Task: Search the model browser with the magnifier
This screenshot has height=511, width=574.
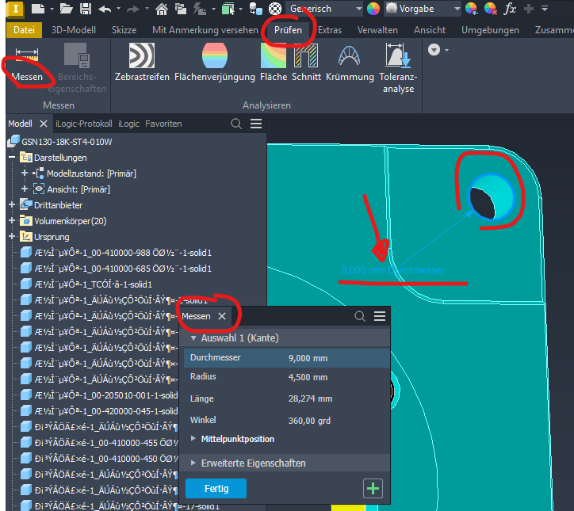Action: pos(236,124)
